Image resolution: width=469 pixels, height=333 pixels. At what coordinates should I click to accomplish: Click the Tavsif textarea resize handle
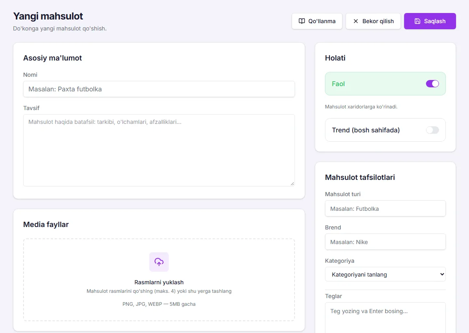point(292,184)
